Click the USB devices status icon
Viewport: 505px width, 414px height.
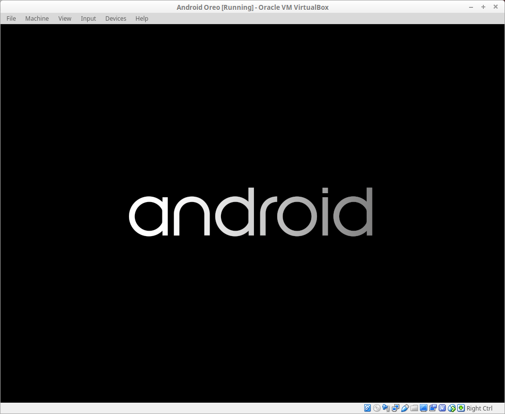(405, 408)
